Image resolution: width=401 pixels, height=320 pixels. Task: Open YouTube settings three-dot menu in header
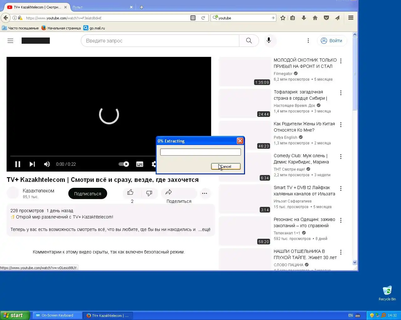click(308, 41)
